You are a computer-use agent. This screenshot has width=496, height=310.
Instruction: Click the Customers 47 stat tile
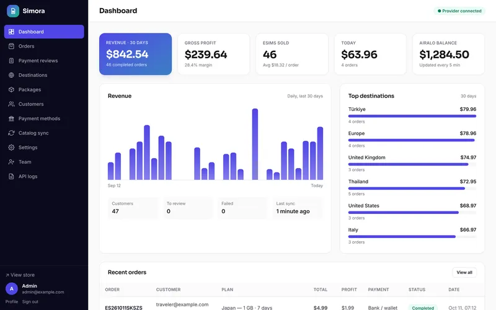pos(133,208)
